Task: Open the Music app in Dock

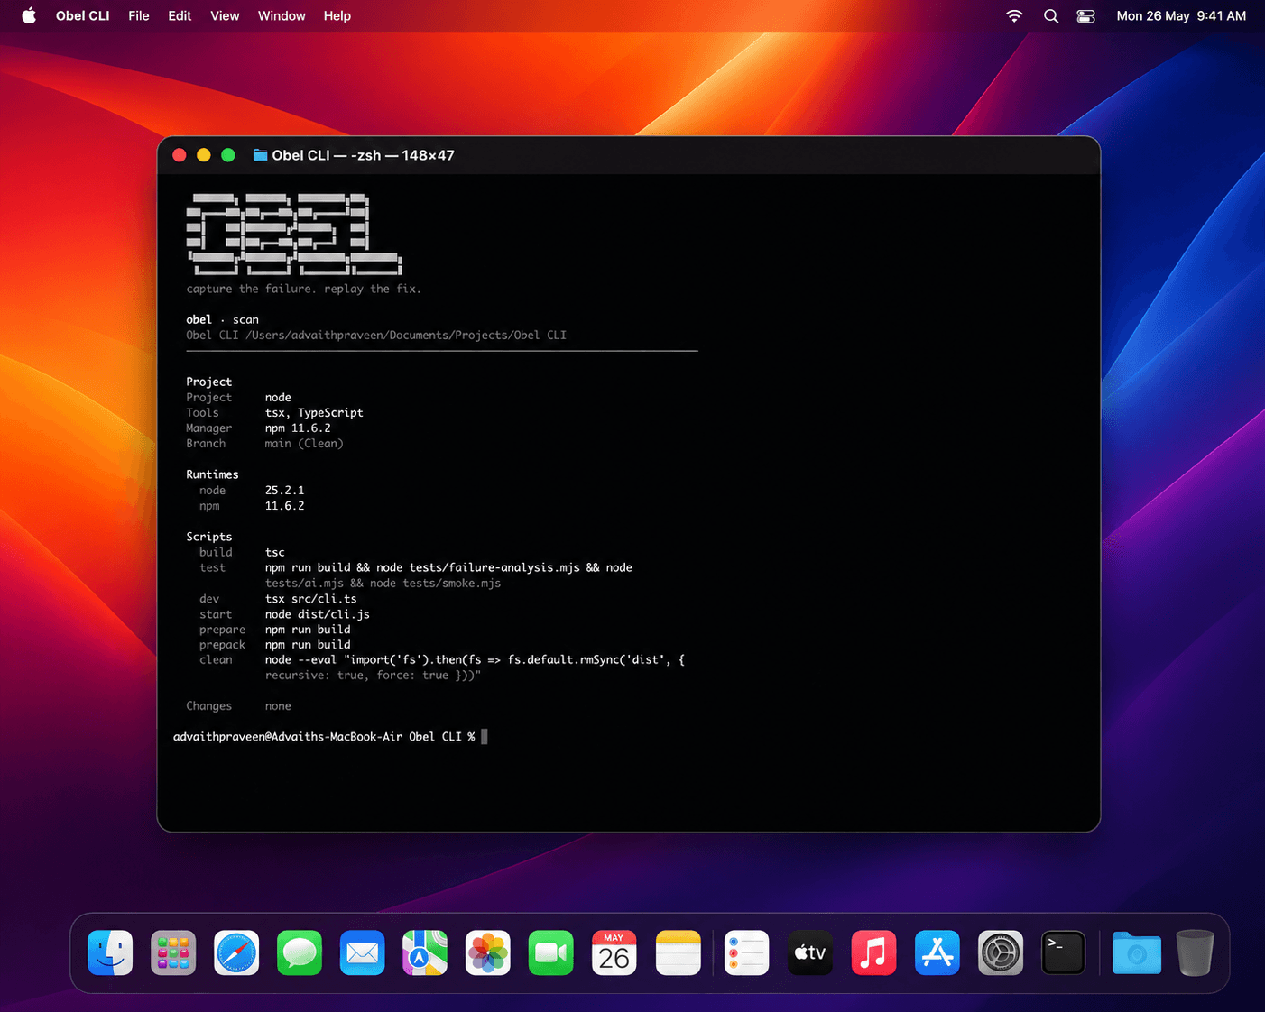Action: point(873,953)
